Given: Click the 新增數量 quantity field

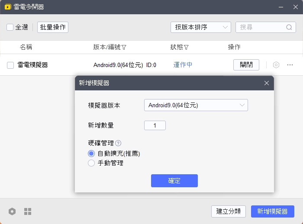Looking at the screenshot, I should click(155, 125).
